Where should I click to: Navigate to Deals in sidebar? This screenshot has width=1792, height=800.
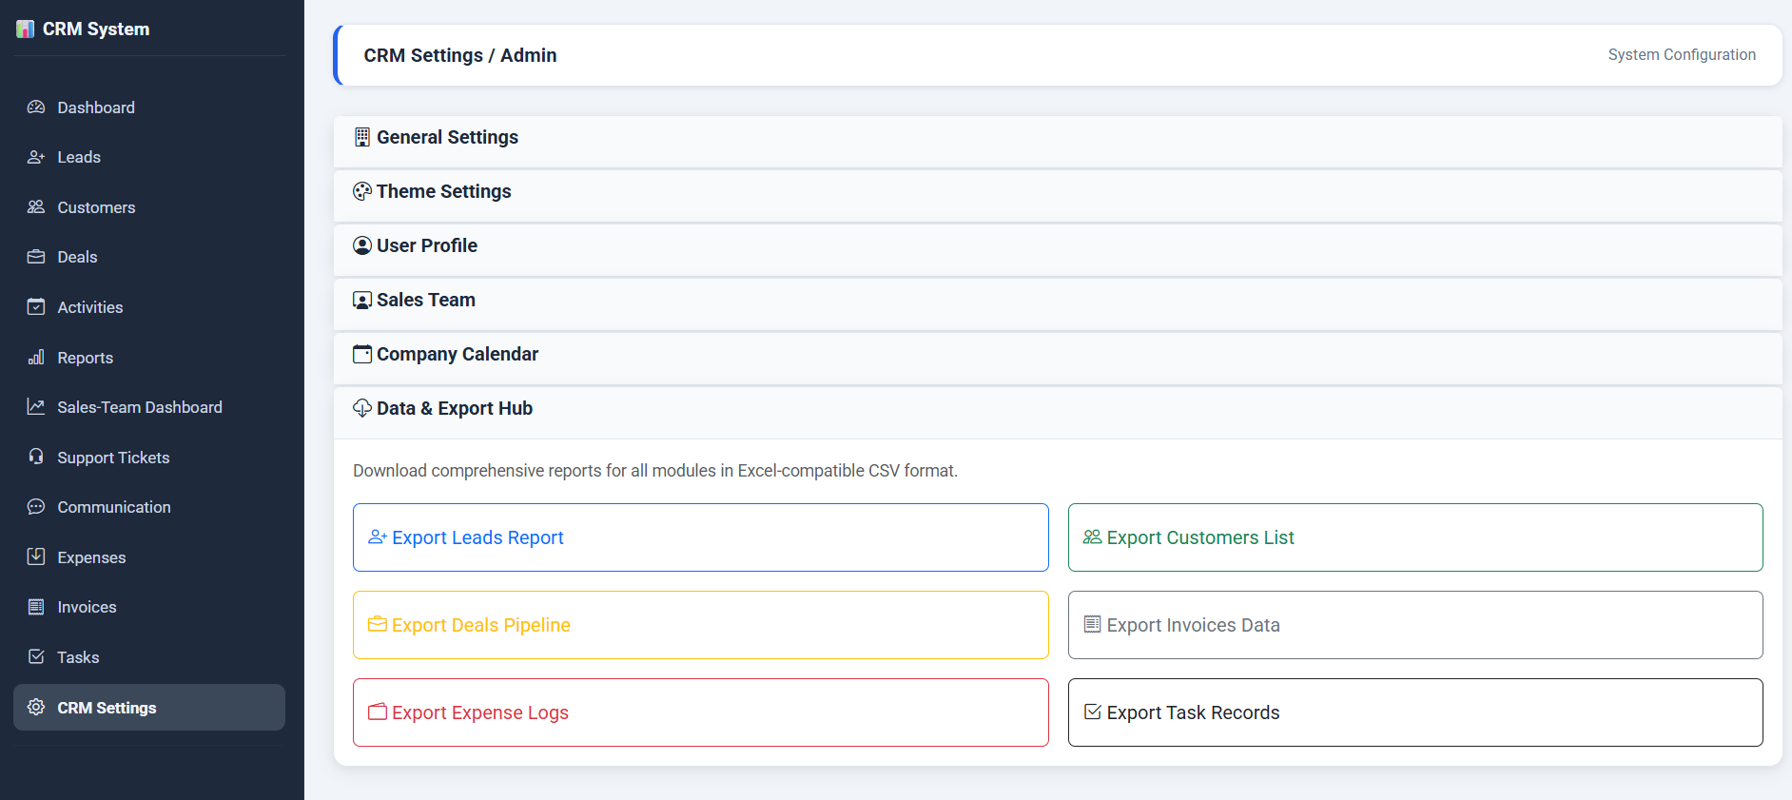[x=149, y=257]
